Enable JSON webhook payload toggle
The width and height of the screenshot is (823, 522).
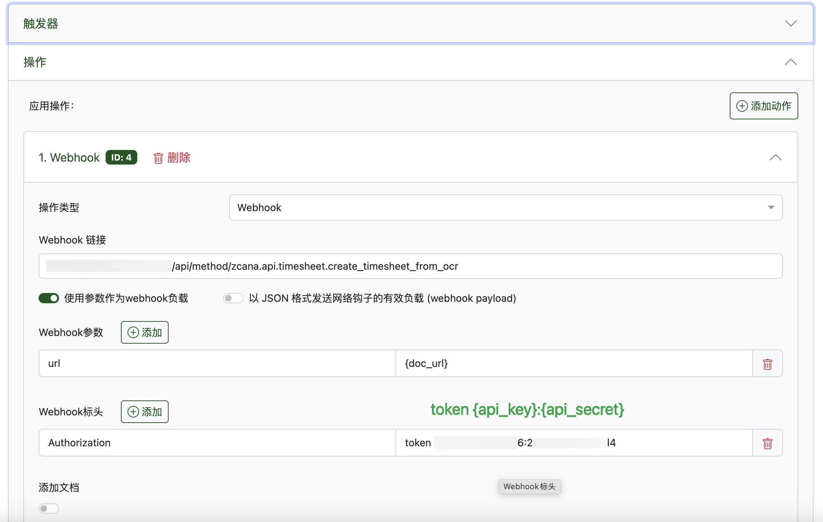tap(233, 298)
